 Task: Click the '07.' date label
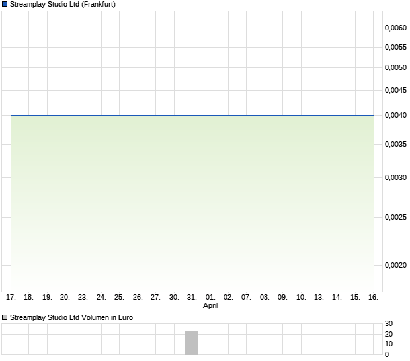(x=246, y=297)
